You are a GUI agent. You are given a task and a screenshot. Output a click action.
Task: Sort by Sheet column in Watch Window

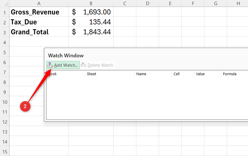tap(110, 74)
